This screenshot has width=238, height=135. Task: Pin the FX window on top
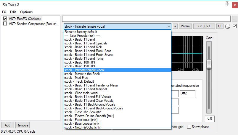pos(227,4)
